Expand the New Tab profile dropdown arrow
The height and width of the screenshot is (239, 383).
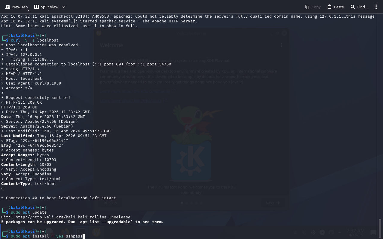point(29,10)
